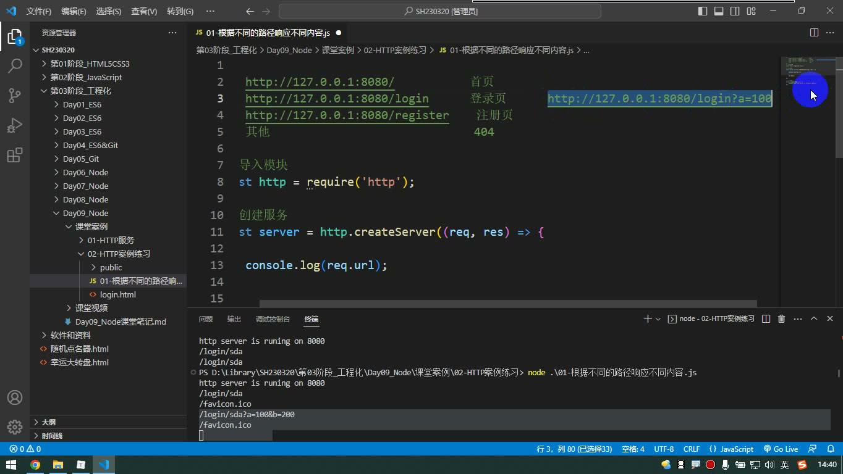Open the new terminal profile dropdown
This screenshot has height=474, width=843.
658,319
